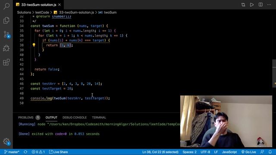Click the feedback icon in status bar

262,152
